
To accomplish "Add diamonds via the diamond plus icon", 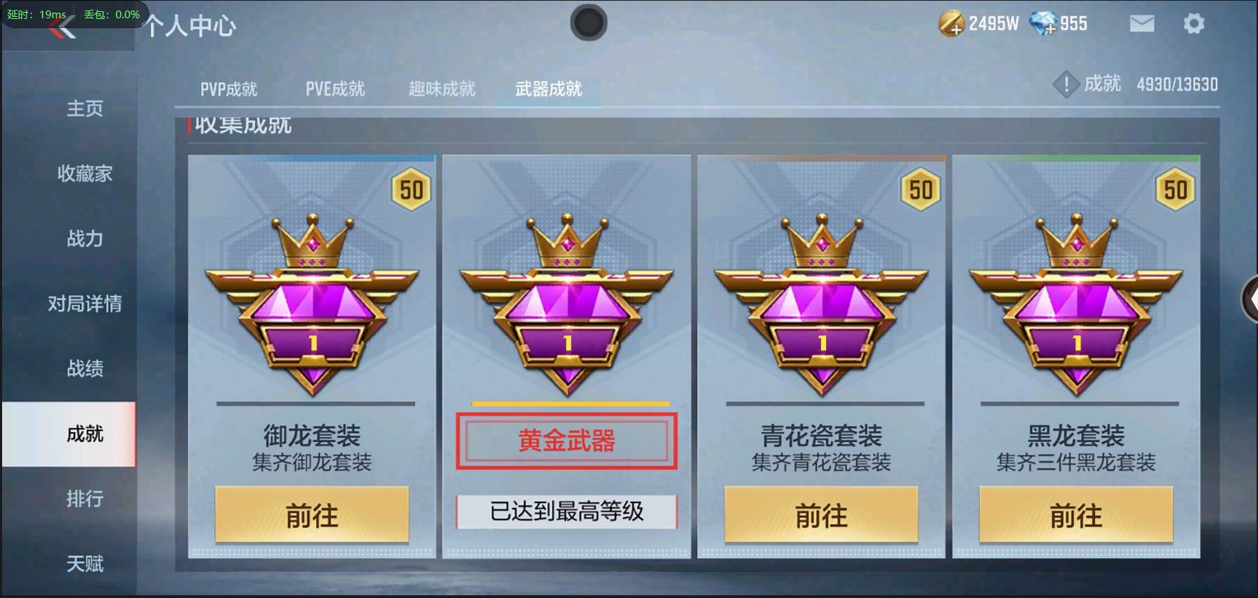I will (x=1043, y=24).
